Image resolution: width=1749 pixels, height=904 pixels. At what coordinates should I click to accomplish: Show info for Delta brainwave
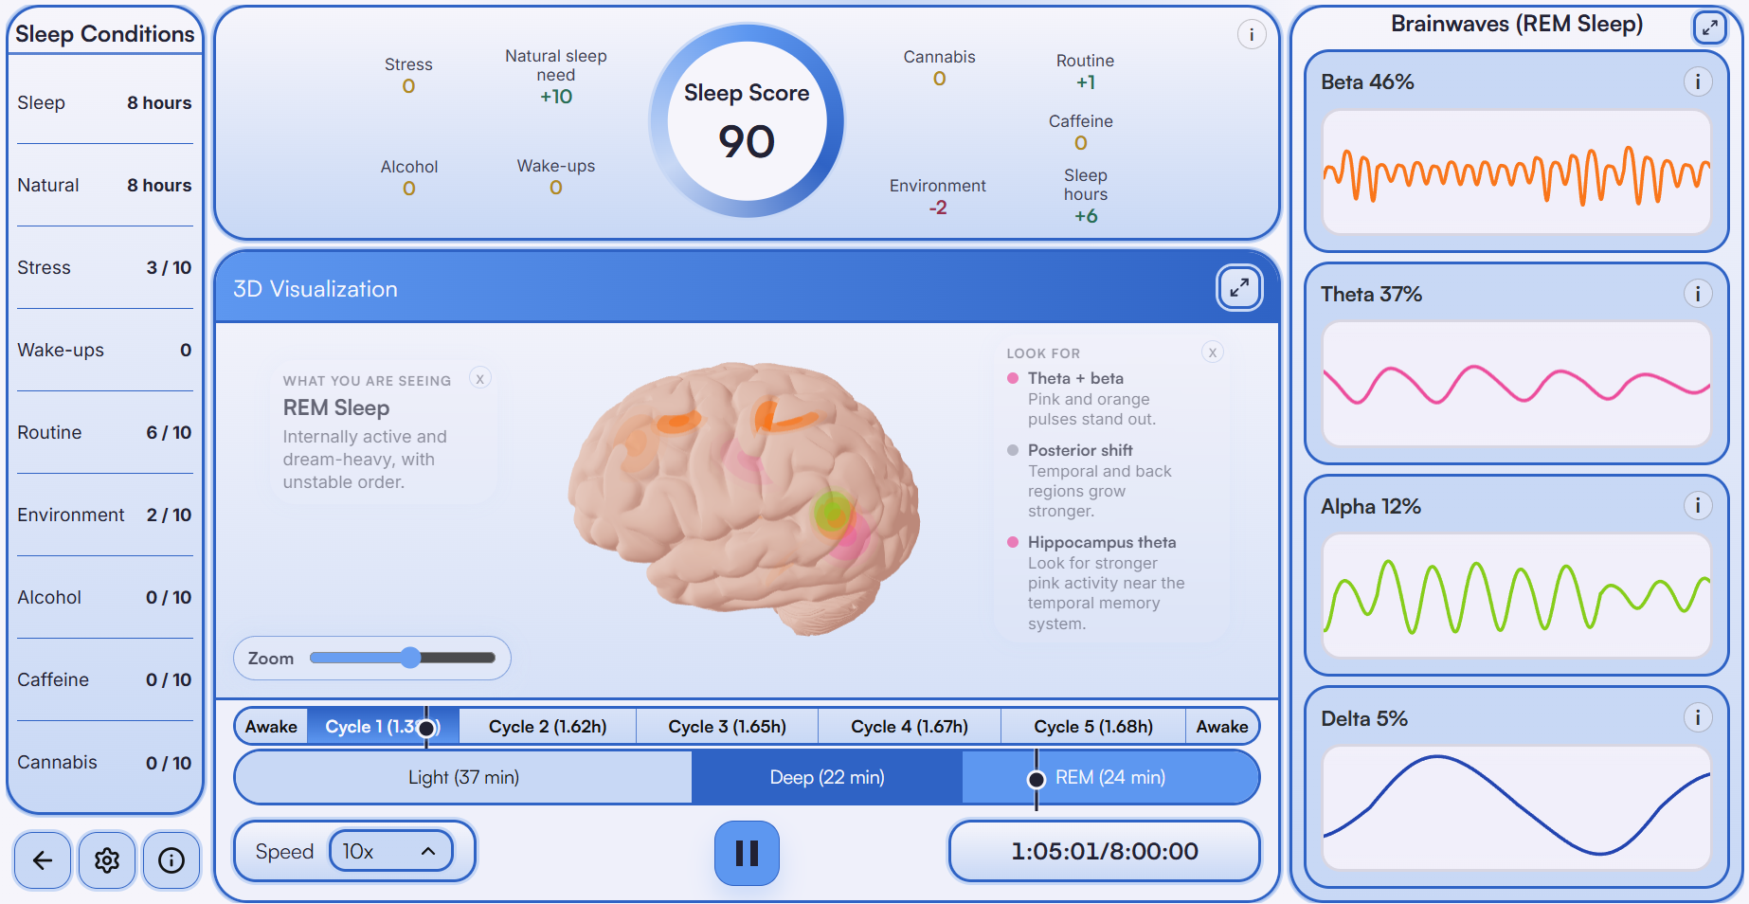[x=1697, y=718]
